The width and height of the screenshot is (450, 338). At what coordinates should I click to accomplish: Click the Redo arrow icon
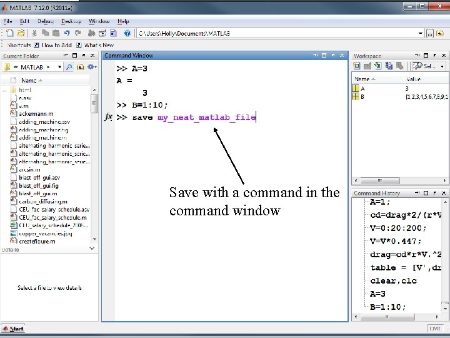click(77, 33)
